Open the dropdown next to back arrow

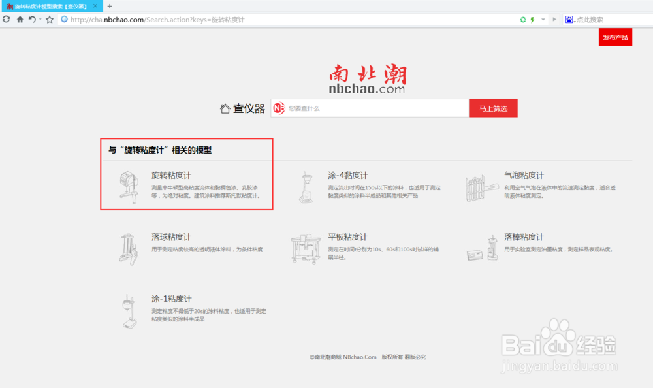click(40, 19)
